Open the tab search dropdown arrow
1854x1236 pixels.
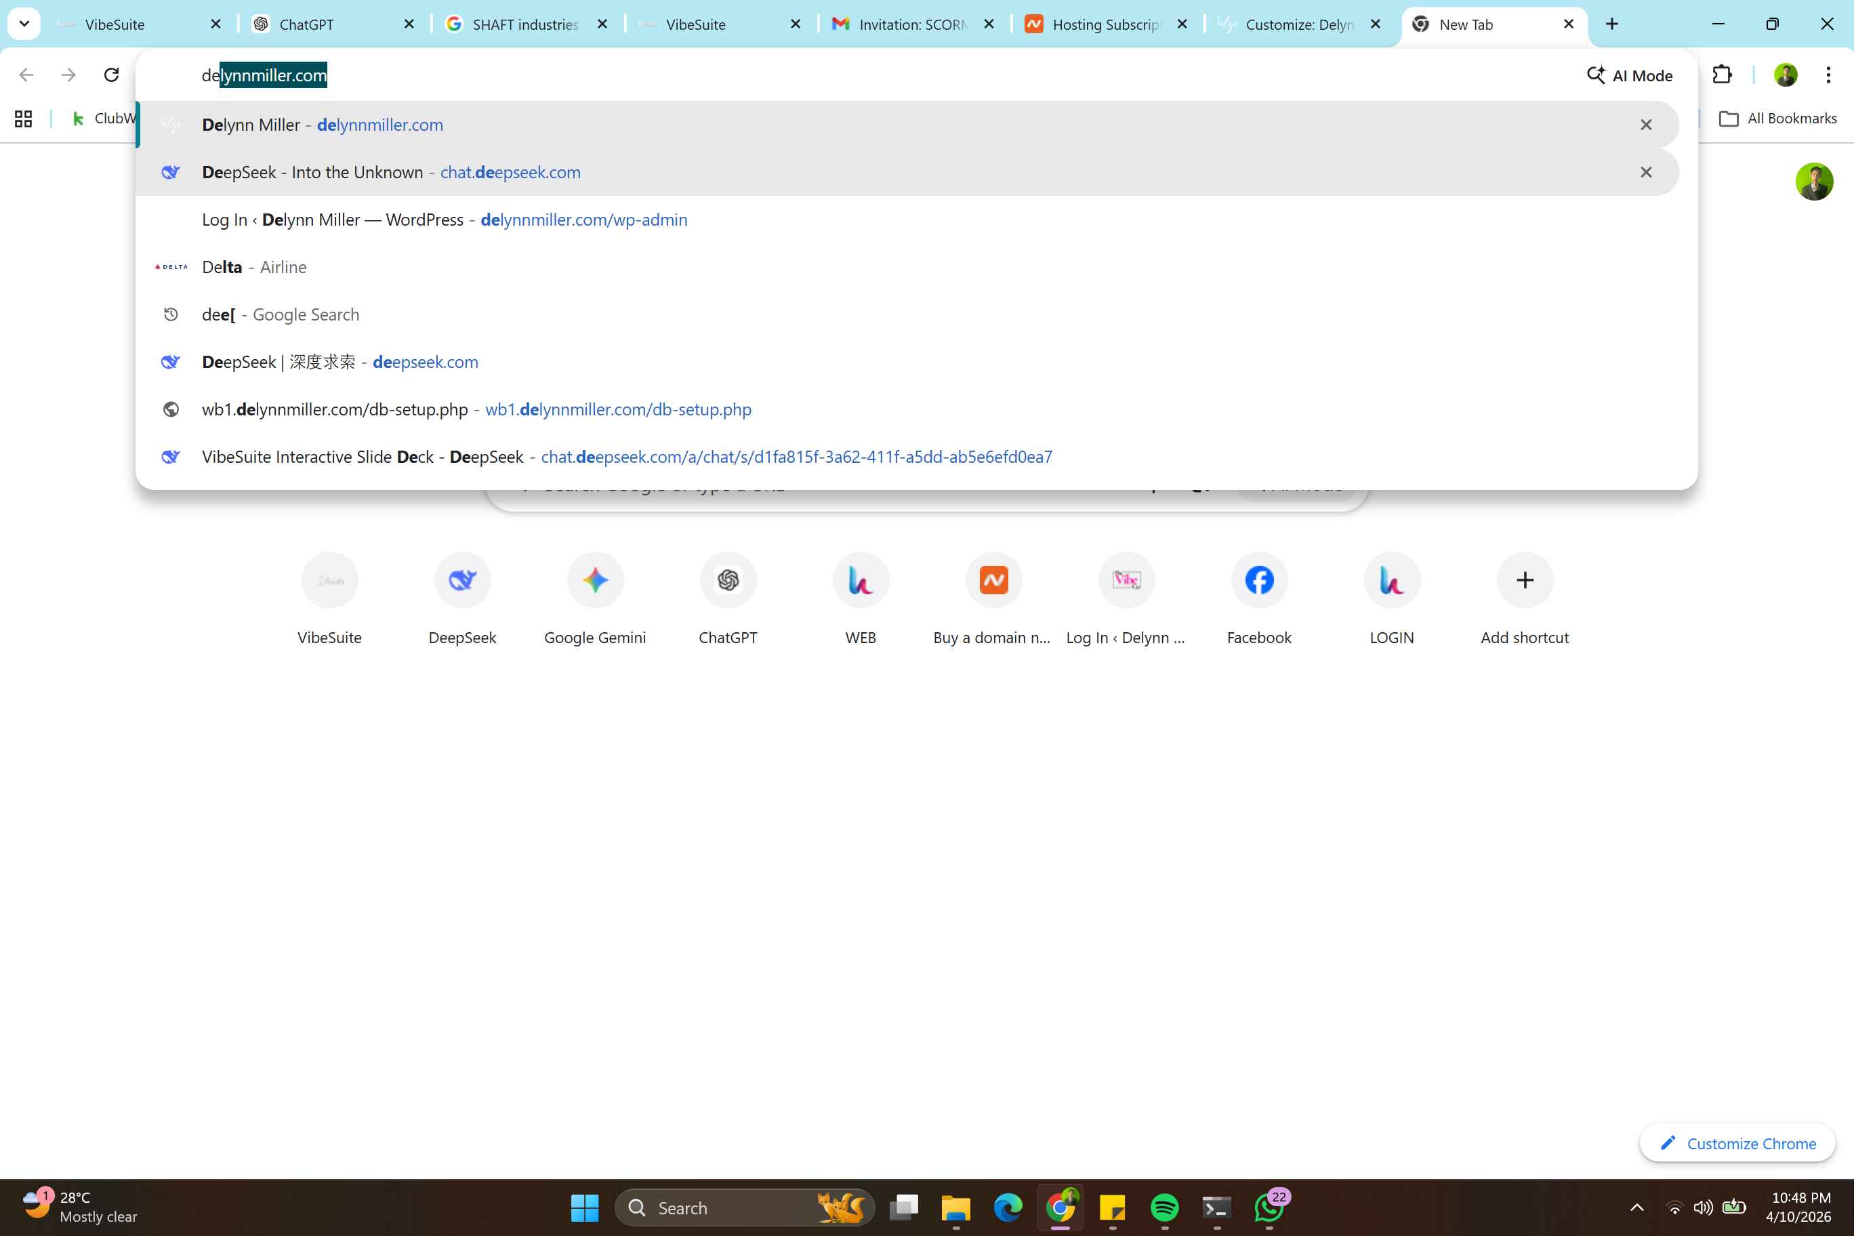(24, 24)
